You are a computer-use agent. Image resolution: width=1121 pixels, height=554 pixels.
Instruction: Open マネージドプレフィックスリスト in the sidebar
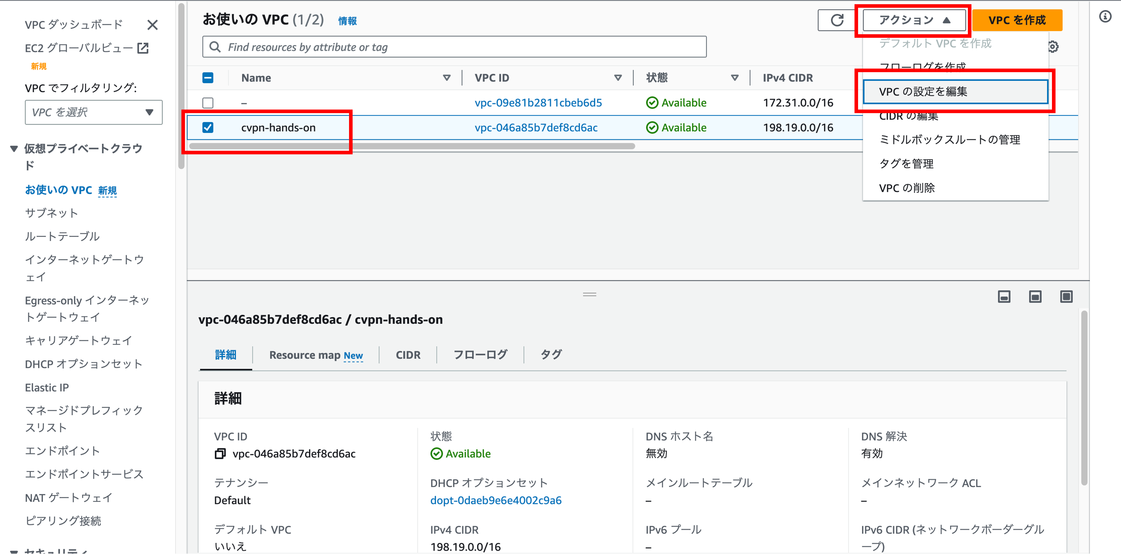pos(84,419)
